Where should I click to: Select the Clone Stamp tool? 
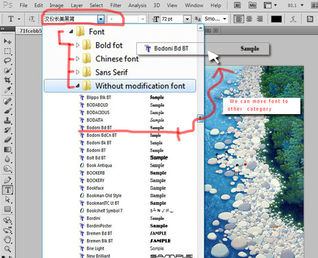[x=7, y=121]
